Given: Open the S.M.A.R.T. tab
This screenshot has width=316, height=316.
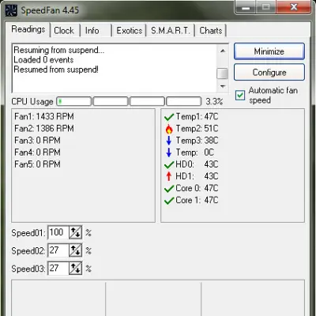Looking at the screenshot, I should tap(171, 31).
